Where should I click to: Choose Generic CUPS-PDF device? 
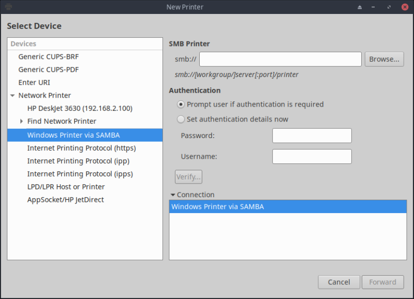pos(49,70)
